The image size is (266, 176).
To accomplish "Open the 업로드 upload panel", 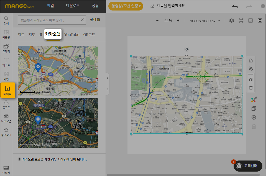I will [x=6, y=104].
